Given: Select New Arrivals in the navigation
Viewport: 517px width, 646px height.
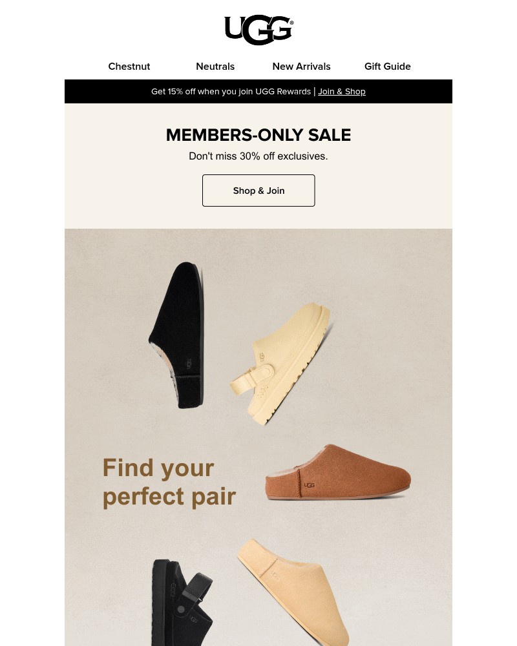Looking at the screenshot, I should pyautogui.click(x=301, y=67).
